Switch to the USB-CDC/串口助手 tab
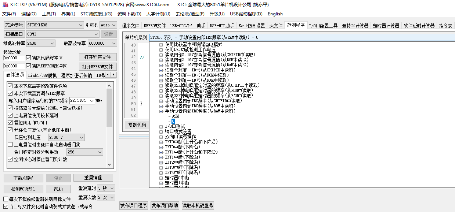This screenshot has width=455, height=212. coord(188,26)
